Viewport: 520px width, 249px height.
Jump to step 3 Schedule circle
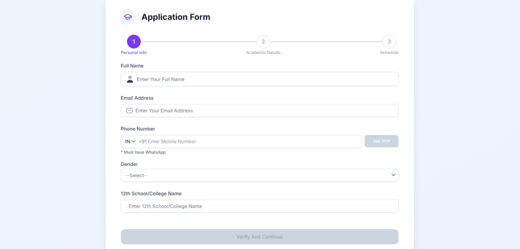click(389, 42)
